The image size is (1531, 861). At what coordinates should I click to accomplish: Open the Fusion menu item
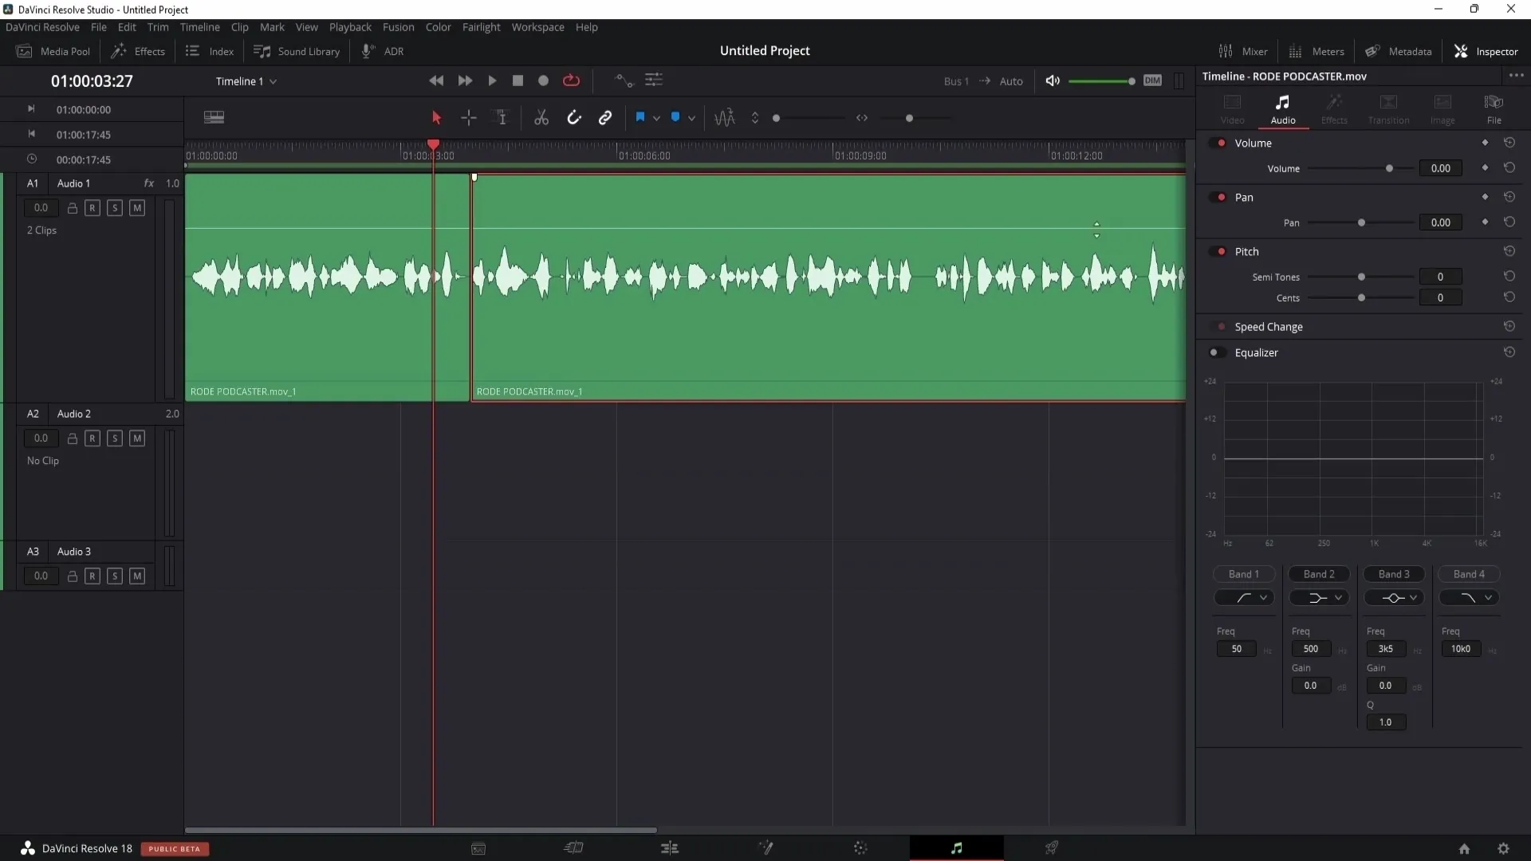pyautogui.click(x=399, y=27)
